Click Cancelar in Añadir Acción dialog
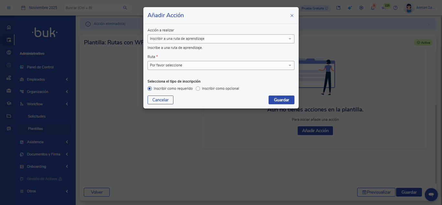 160,100
